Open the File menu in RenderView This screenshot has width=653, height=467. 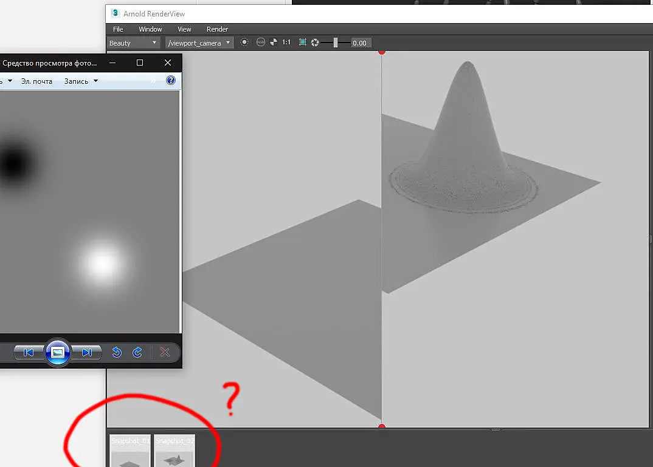(118, 29)
